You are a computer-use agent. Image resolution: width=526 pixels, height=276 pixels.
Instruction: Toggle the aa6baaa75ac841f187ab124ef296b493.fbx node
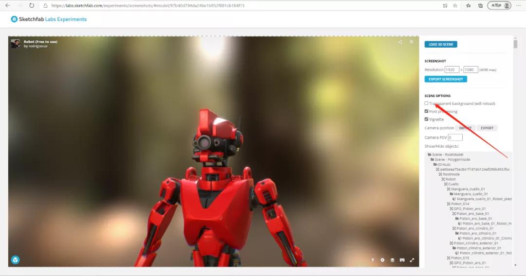pos(475,169)
